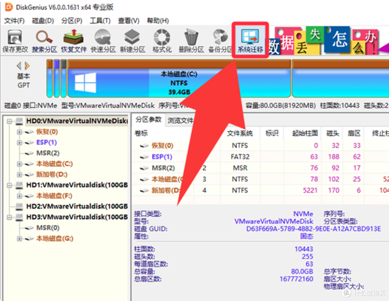Collapse the HD3 disk tree node
Screen dimensions: 389x301
(9, 217)
